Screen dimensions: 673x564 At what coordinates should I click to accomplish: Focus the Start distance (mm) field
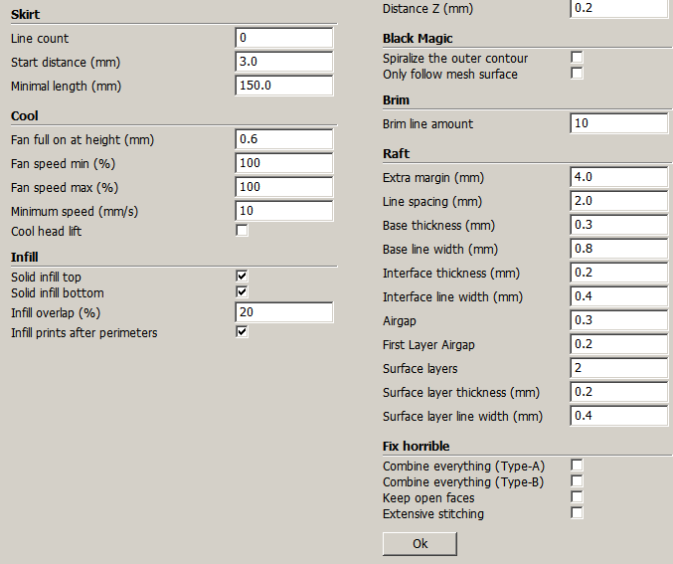[283, 62]
